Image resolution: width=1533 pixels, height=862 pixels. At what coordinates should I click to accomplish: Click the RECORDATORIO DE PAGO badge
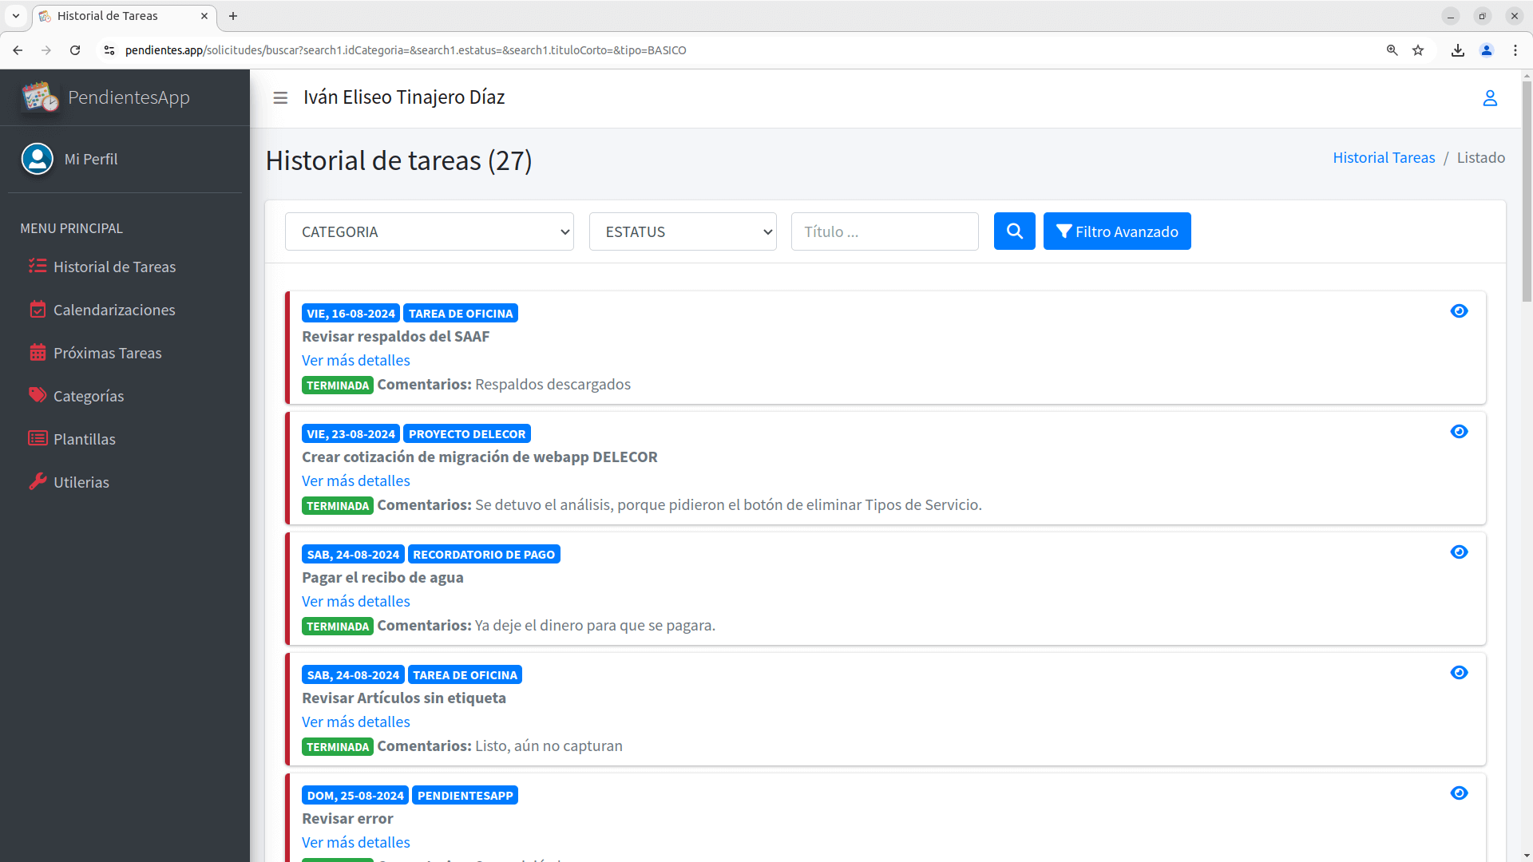coord(484,555)
